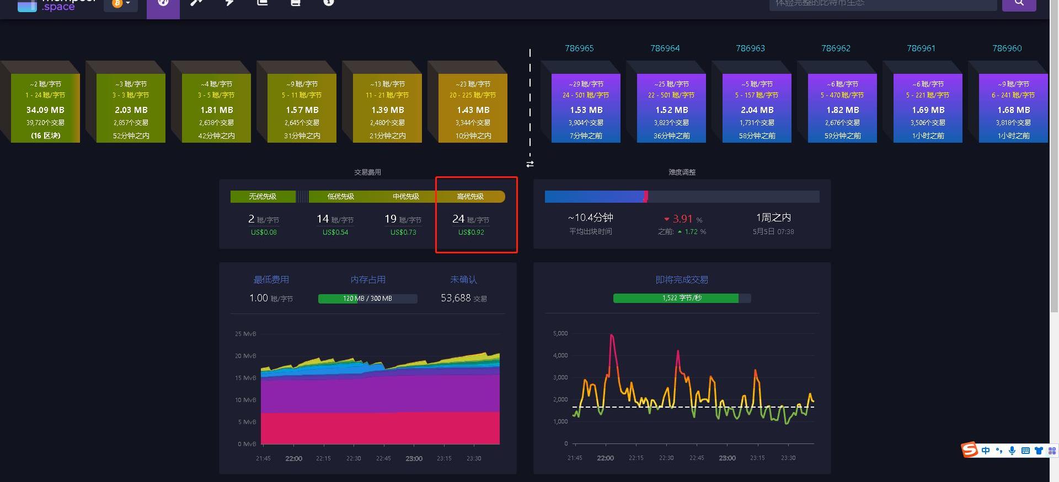
Task: Toggle Sogou Chinese/English input mode
Action: pyautogui.click(x=986, y=451)
